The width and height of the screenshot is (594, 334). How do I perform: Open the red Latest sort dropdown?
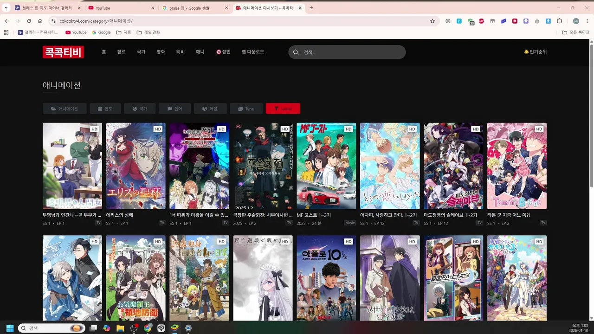(283, 109)
